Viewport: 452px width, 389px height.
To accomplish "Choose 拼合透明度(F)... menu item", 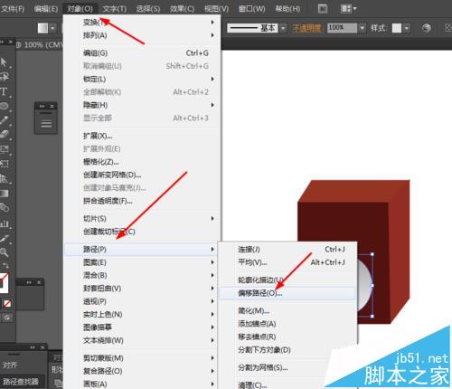I will [142, 201].
